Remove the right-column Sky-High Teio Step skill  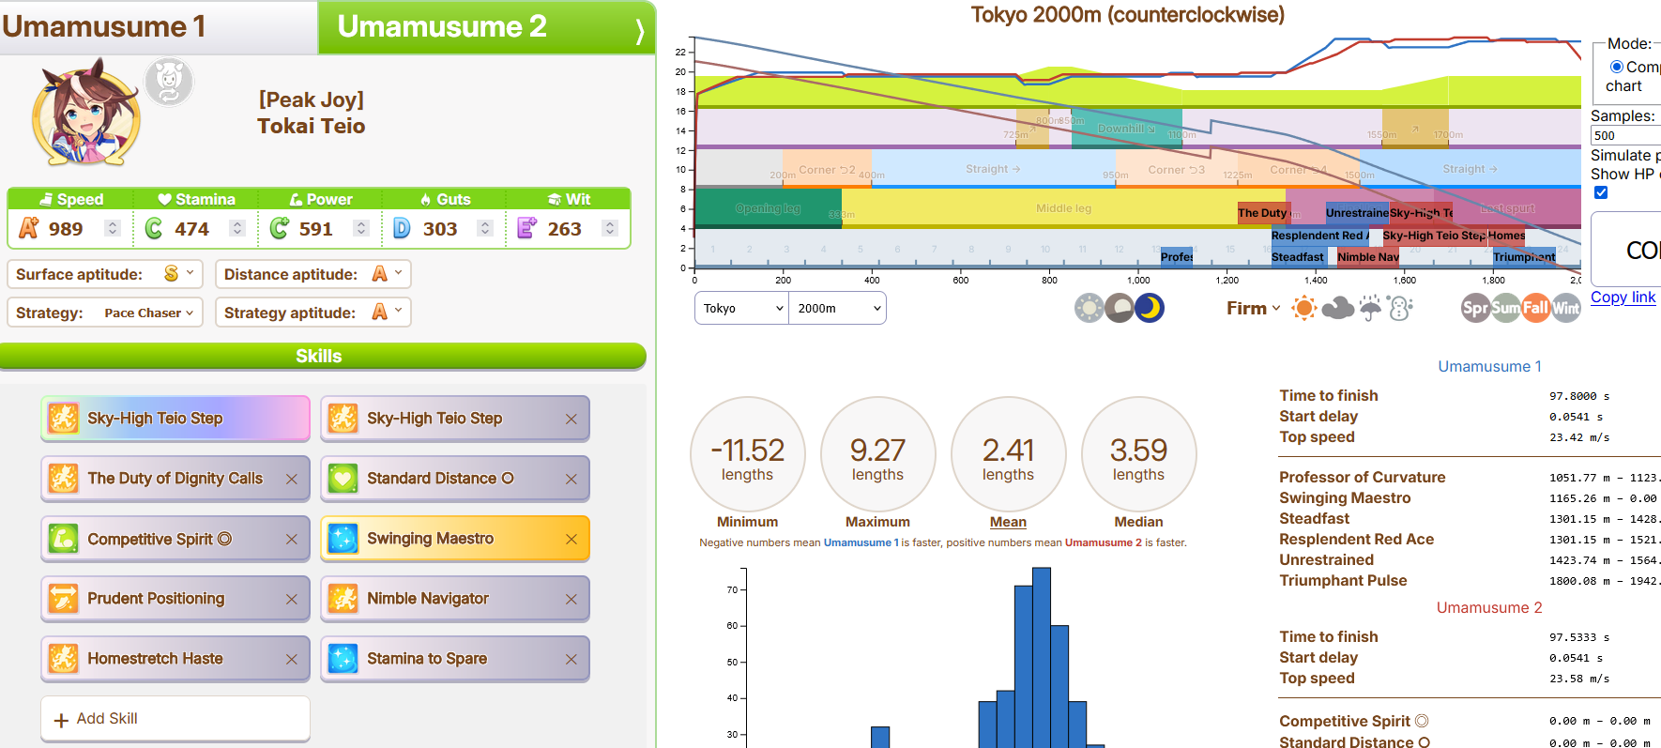(x=571, y=420)
